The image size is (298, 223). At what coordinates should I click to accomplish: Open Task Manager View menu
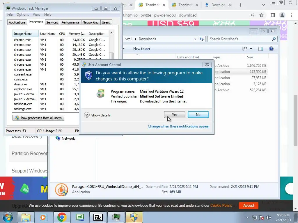(x=36, y=15)
